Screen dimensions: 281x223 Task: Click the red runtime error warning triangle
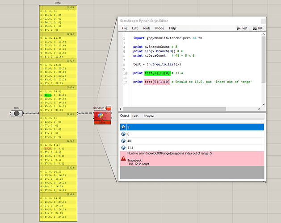123,159
